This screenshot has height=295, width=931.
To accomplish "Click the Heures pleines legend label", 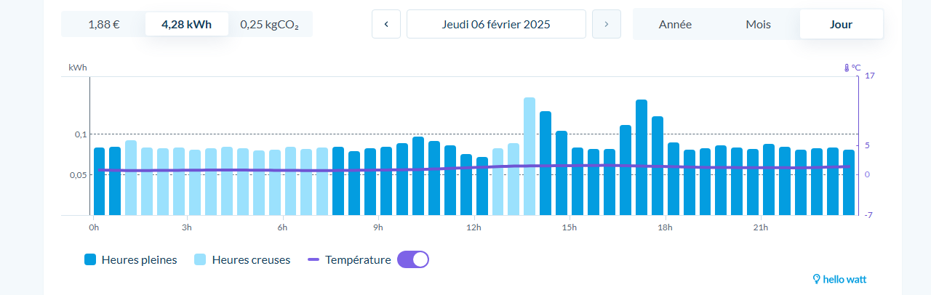I will (x=139, y=259).
